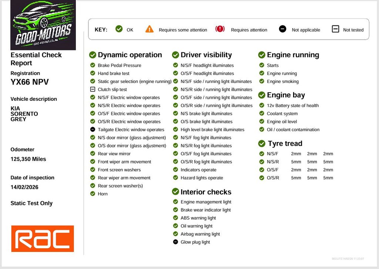Click the Dynamic operation section heading
This screenshot has width=379, height=269.
click(x=130, y=55)
